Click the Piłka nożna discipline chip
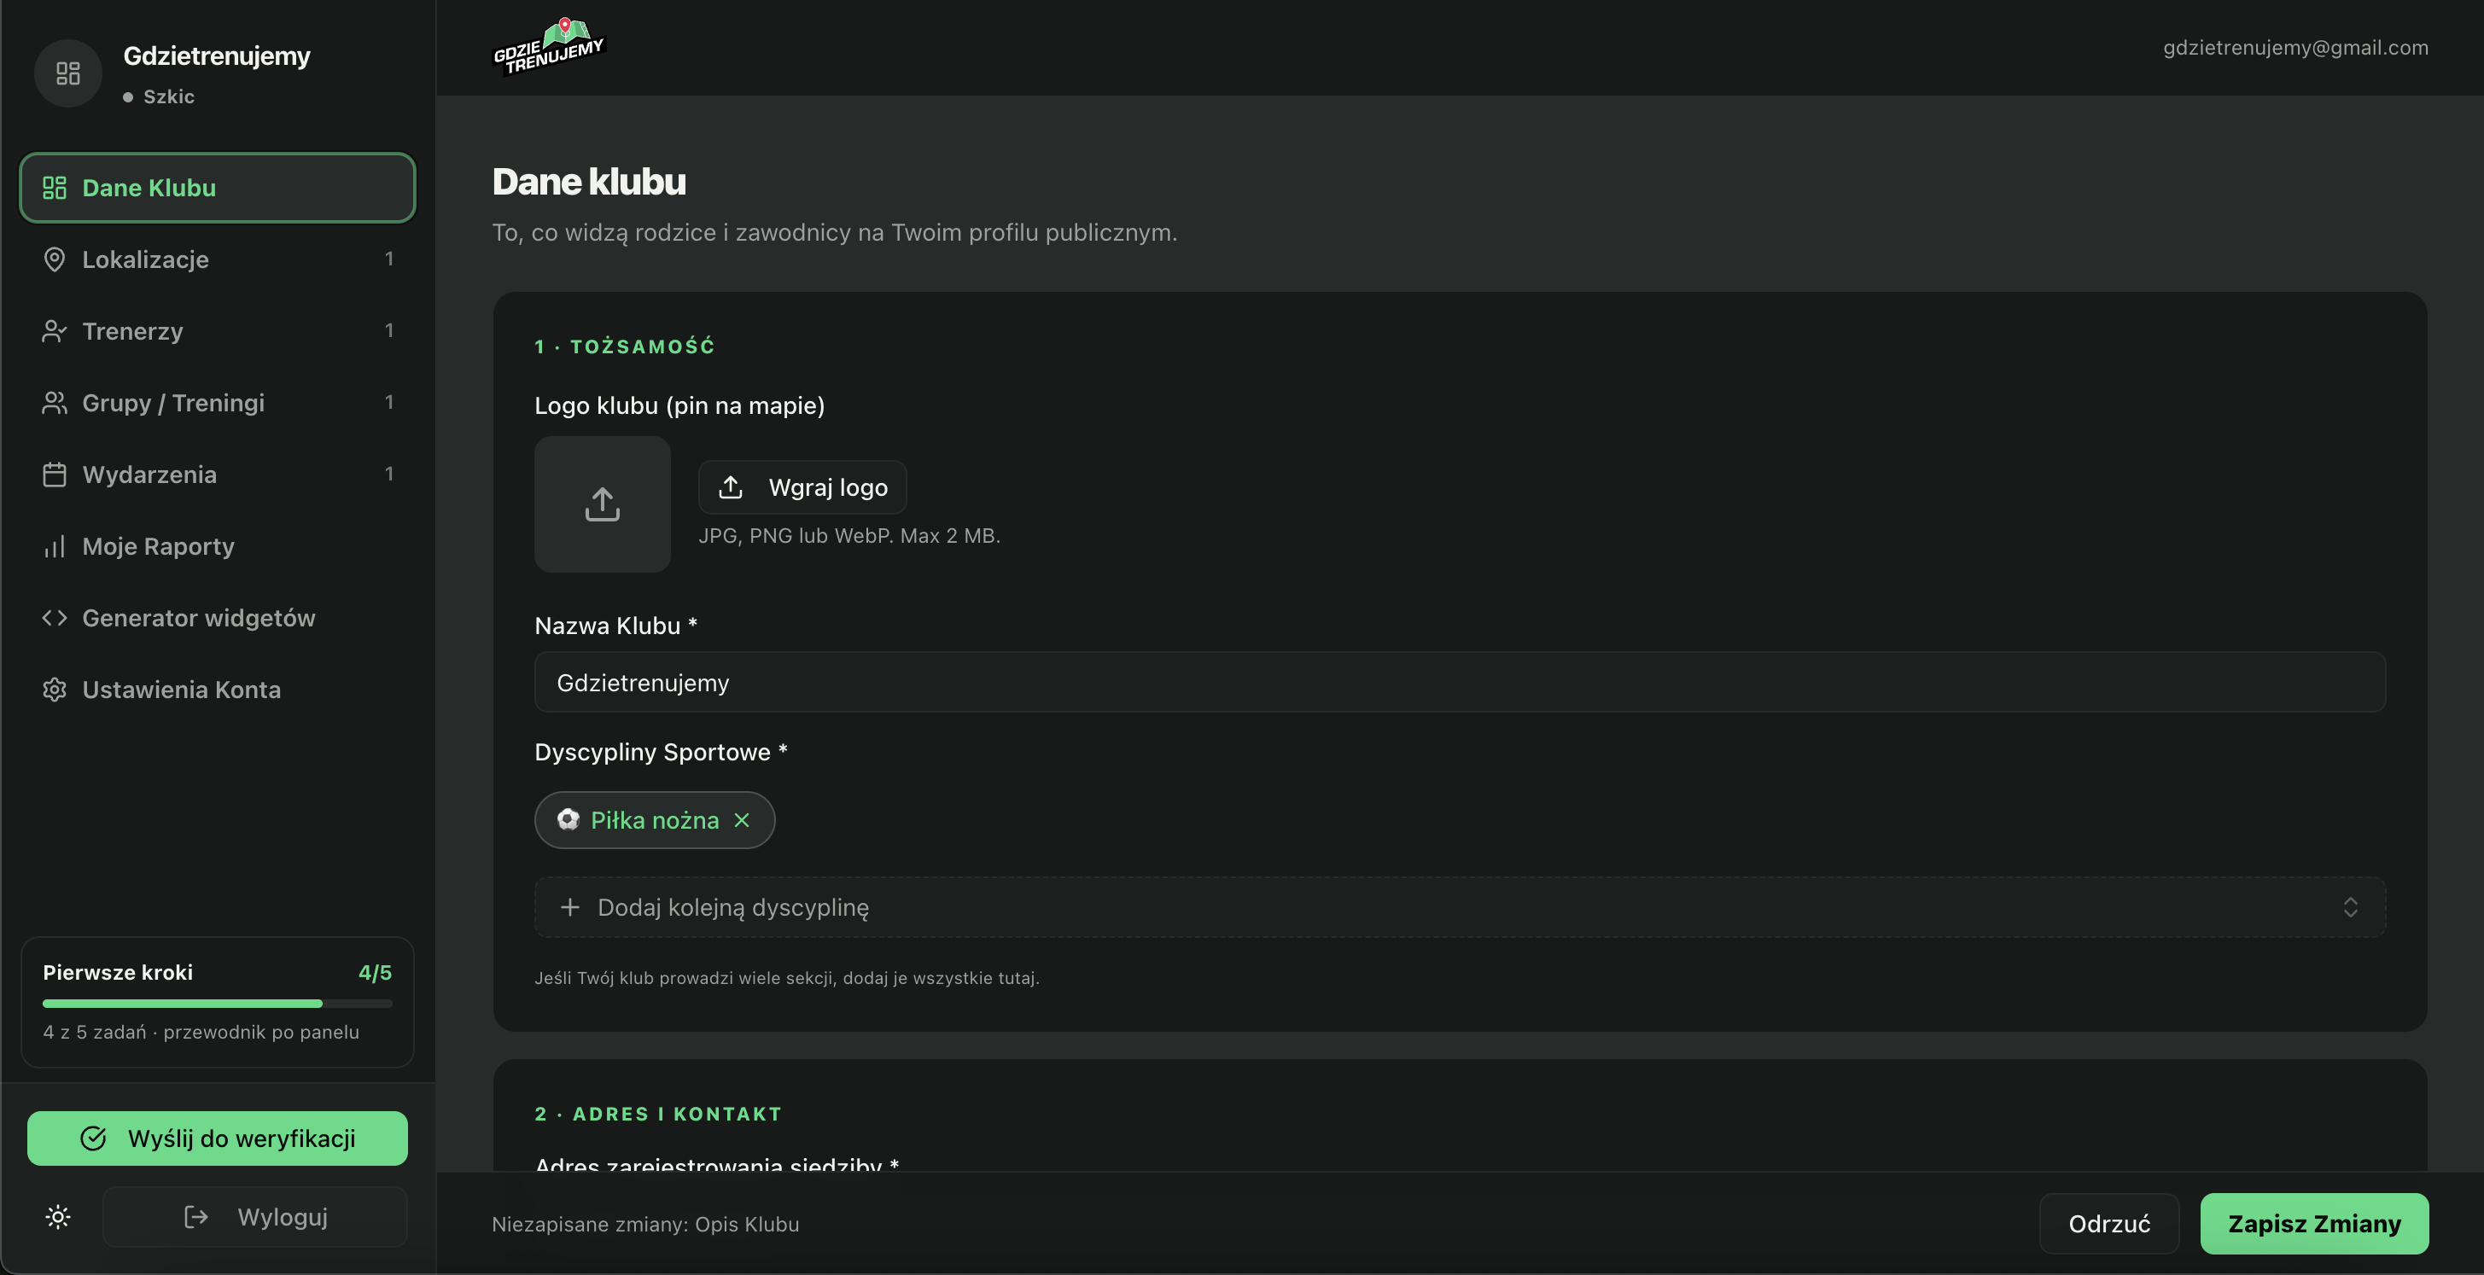This screenshot has width=2484, height=1275. (655, 820)
